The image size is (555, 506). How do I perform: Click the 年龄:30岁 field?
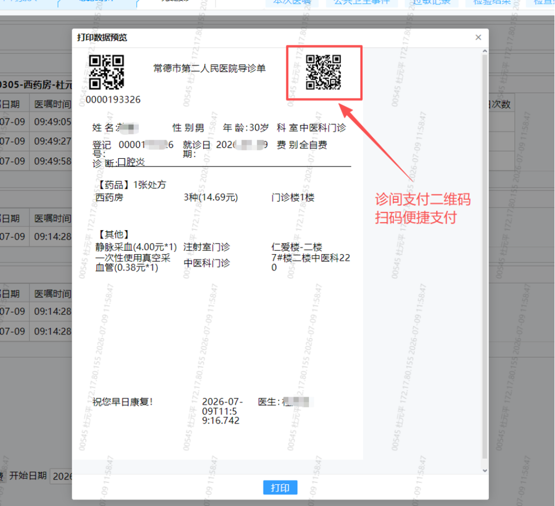tap(246, 128)
